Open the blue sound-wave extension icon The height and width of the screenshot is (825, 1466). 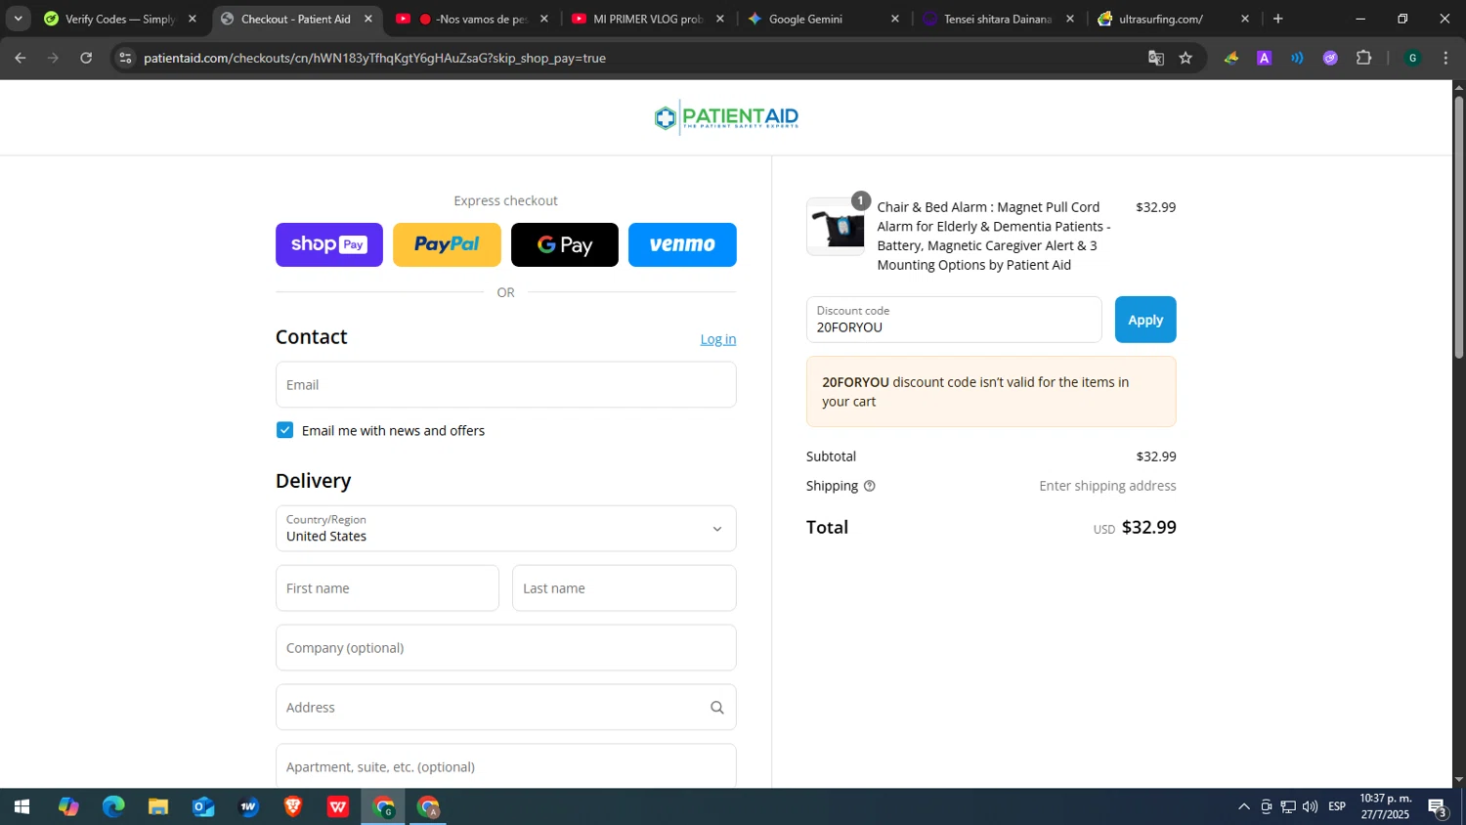click(1297, 58)
